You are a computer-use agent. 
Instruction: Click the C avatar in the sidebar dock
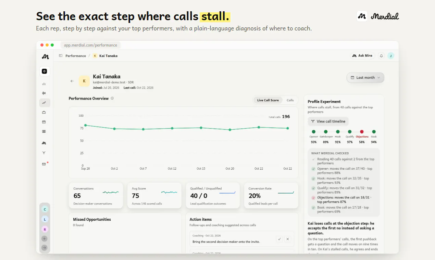(x=45, y=209)
